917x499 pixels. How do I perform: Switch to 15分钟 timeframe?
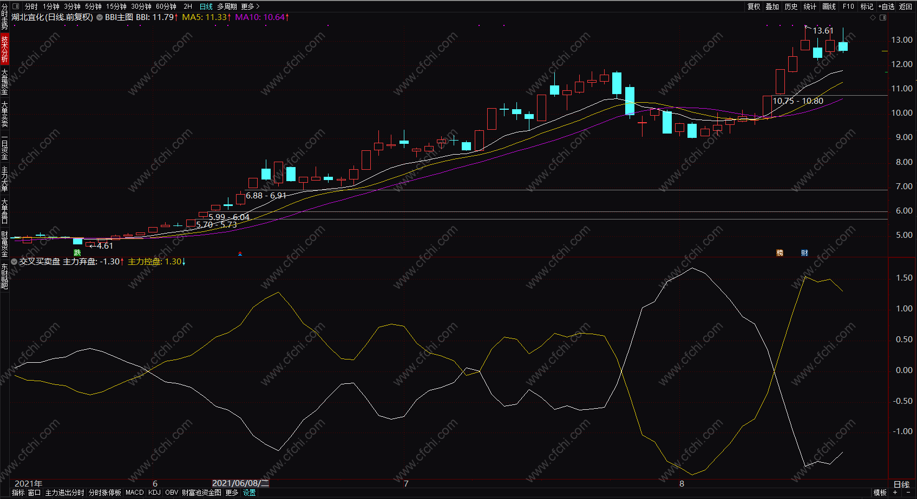tap(116, 6)
